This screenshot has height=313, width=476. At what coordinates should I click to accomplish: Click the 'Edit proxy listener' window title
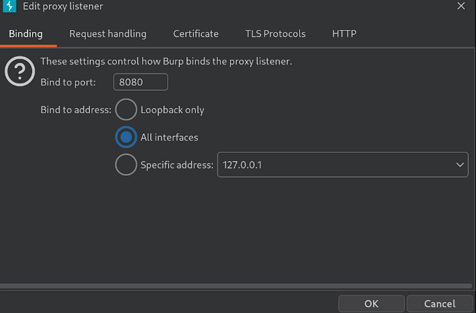pyautogui.click(x=63, y=6)
